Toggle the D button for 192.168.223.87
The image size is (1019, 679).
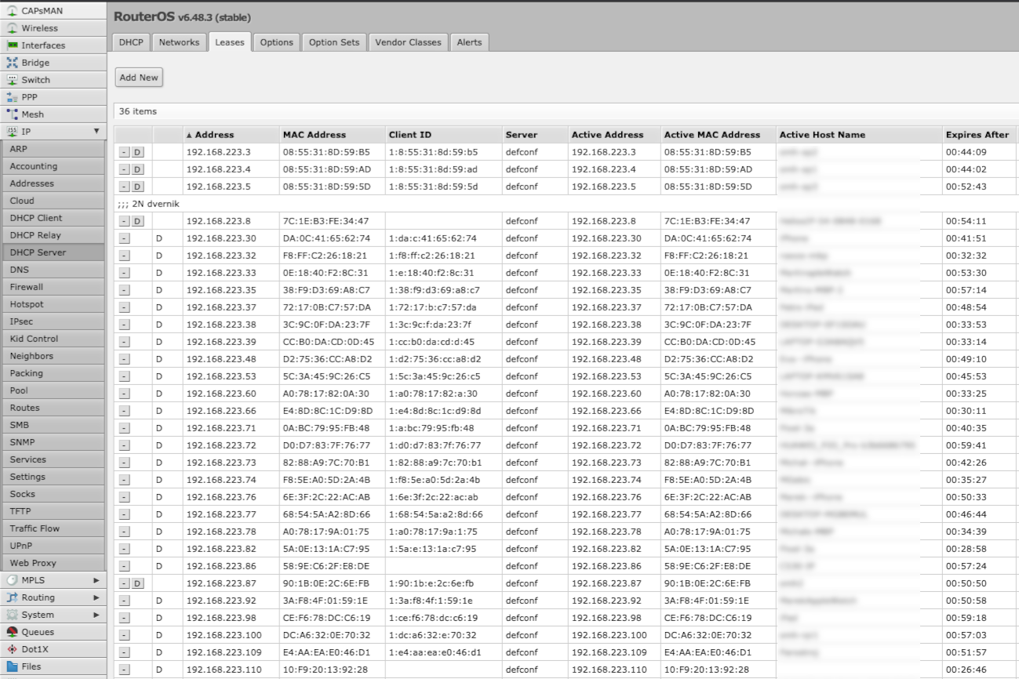(x=137, y=583)
